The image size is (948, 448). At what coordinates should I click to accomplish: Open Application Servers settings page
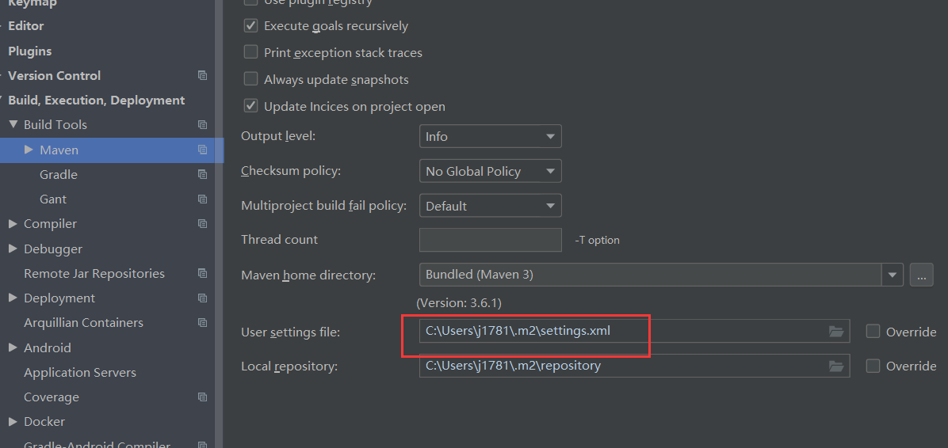(x=80, y=373)
